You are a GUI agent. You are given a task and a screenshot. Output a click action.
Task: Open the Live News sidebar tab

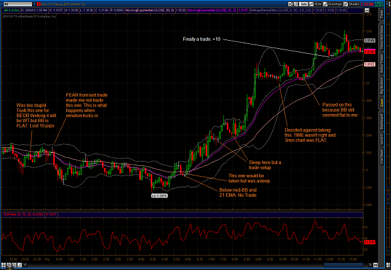tap(382, 157)
